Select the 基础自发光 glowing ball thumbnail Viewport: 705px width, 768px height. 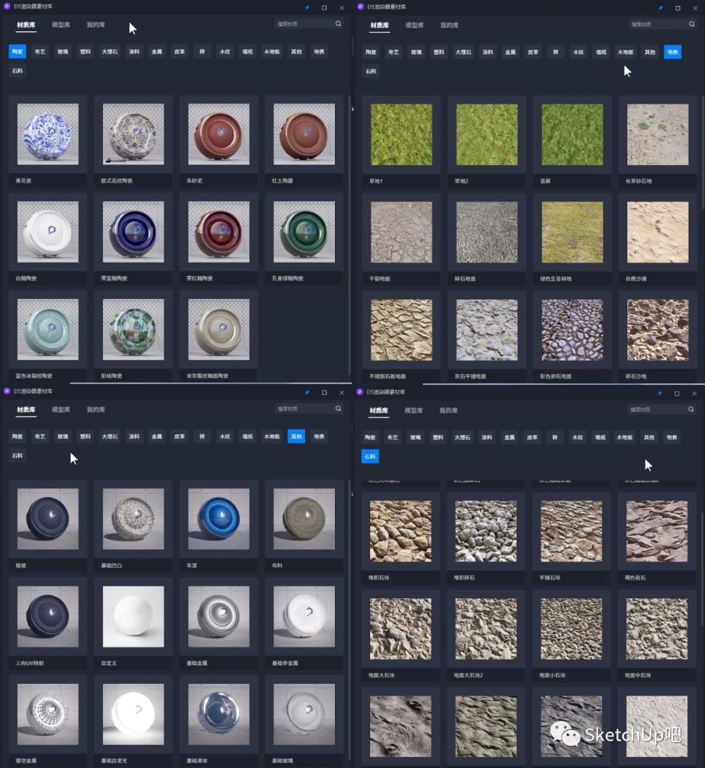(133, 714)
